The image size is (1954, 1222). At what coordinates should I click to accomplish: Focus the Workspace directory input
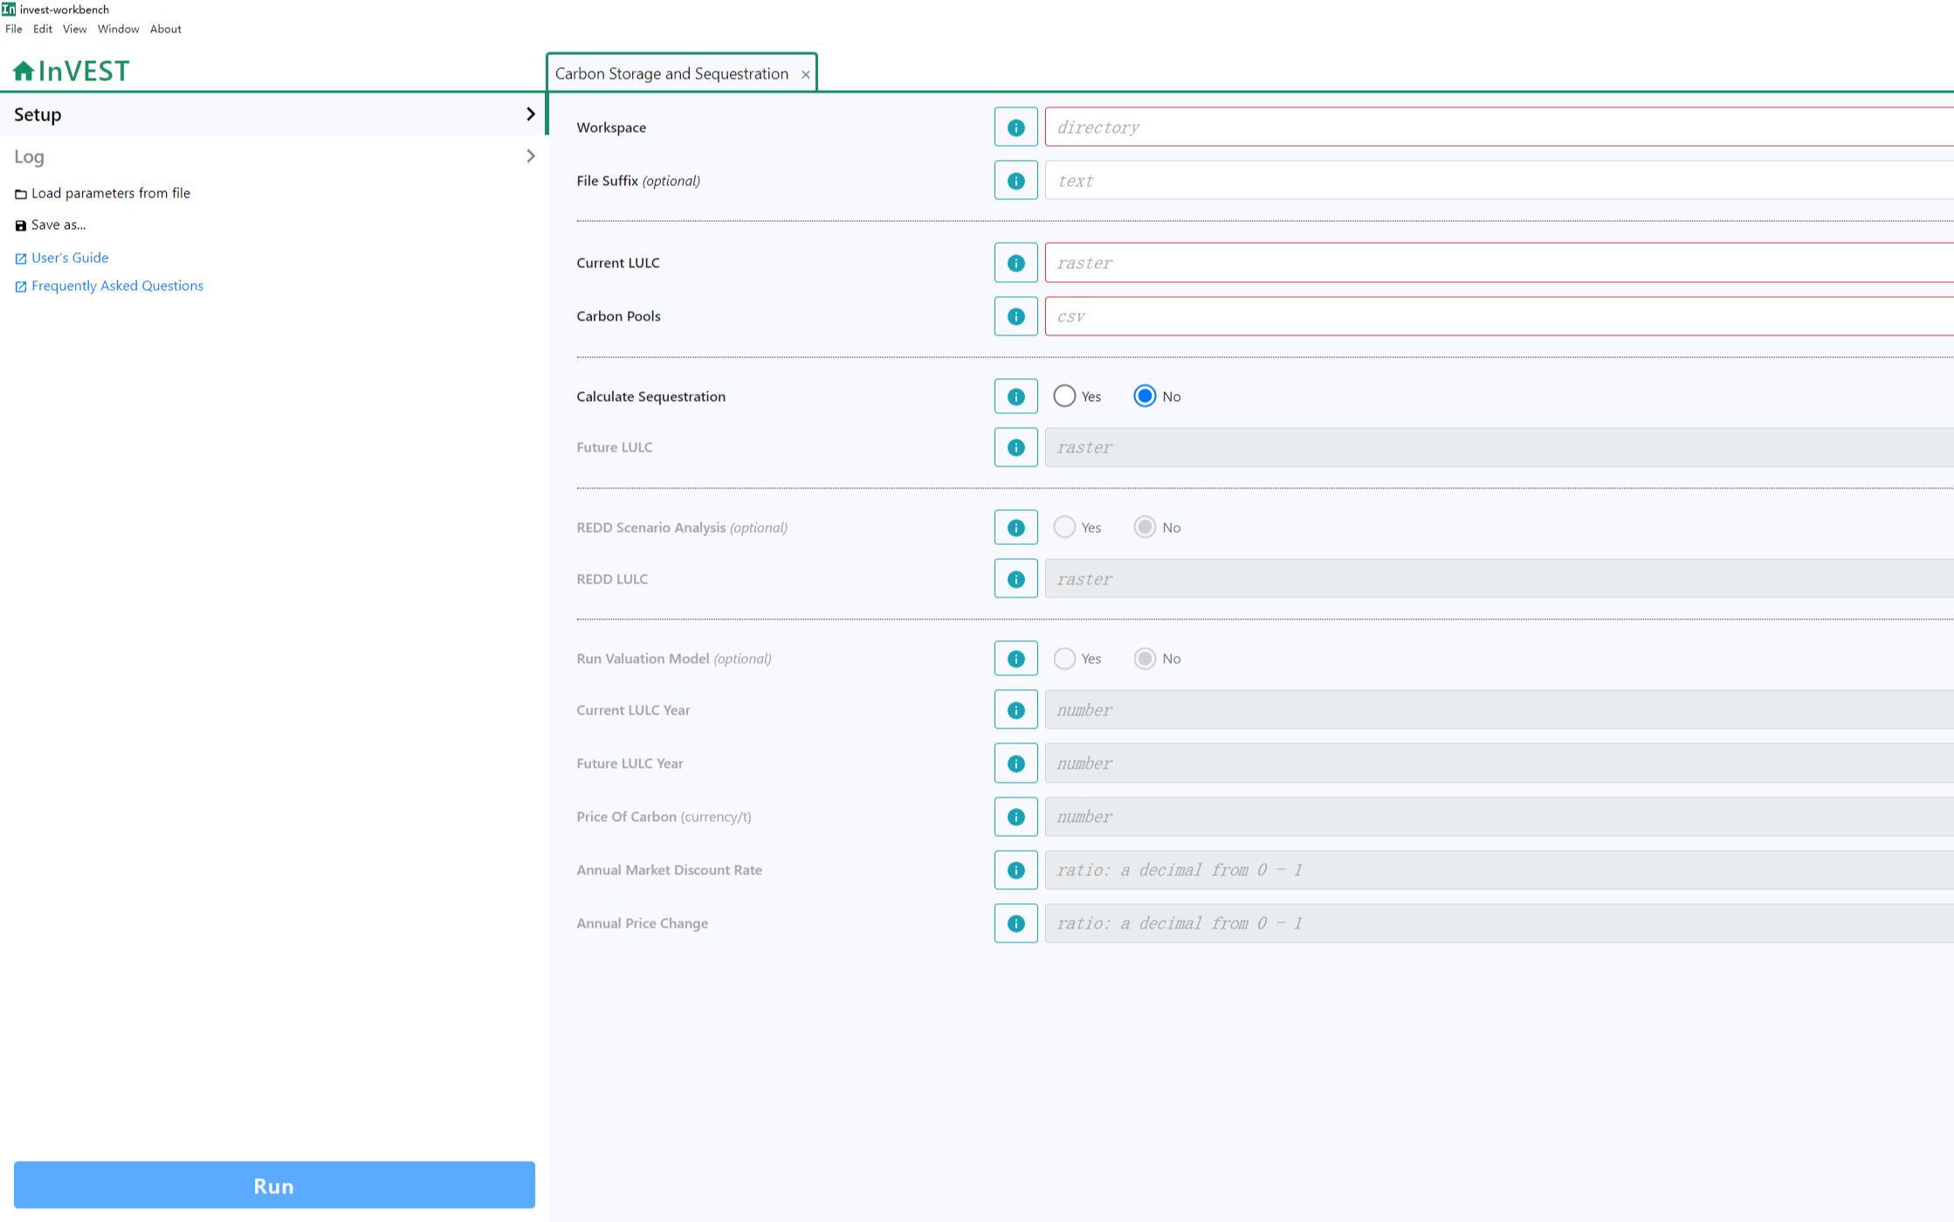click(1498, 128)
